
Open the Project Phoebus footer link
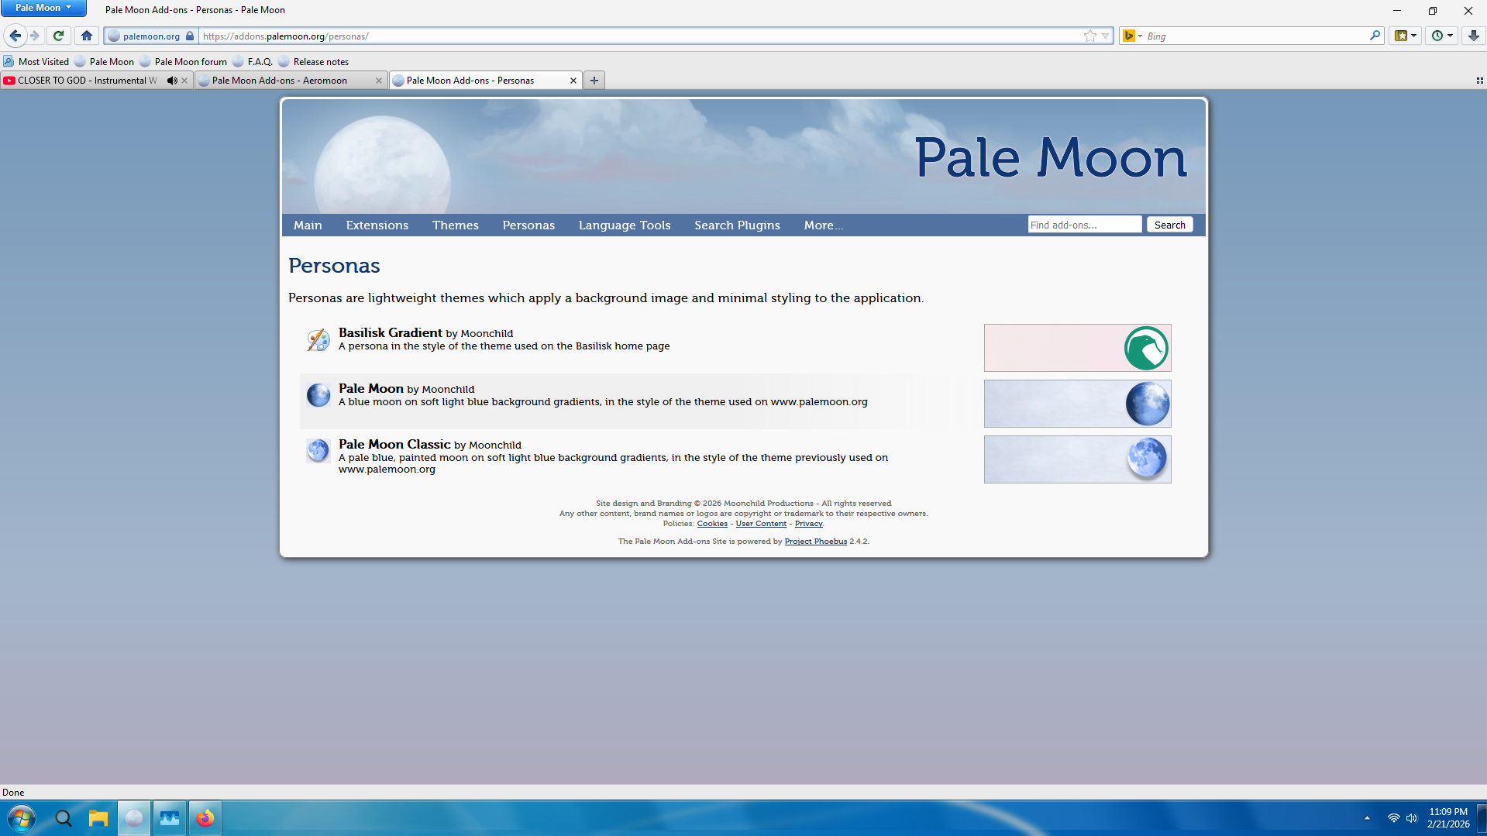[815, 542]
